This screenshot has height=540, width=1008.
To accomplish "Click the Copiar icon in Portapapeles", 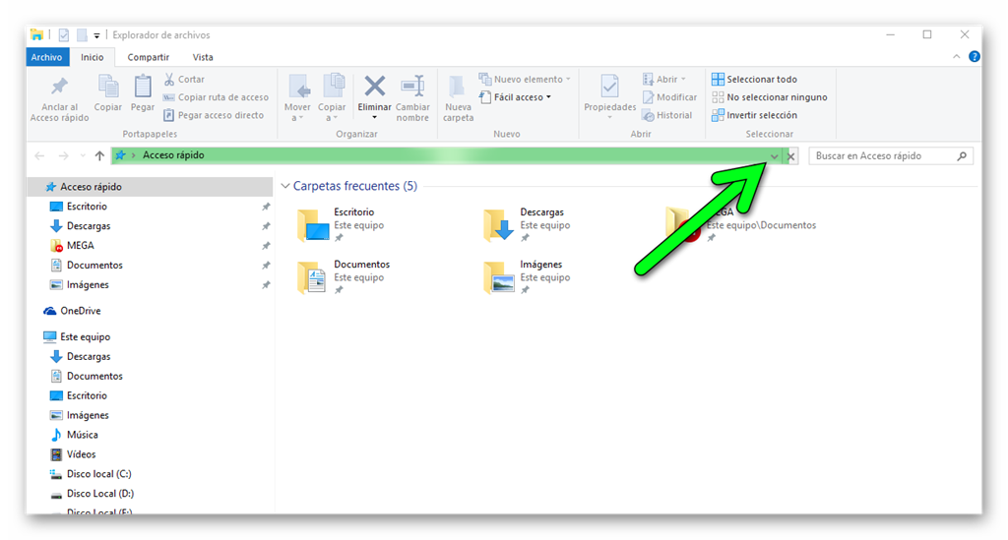I will click(x=108, y=86).
